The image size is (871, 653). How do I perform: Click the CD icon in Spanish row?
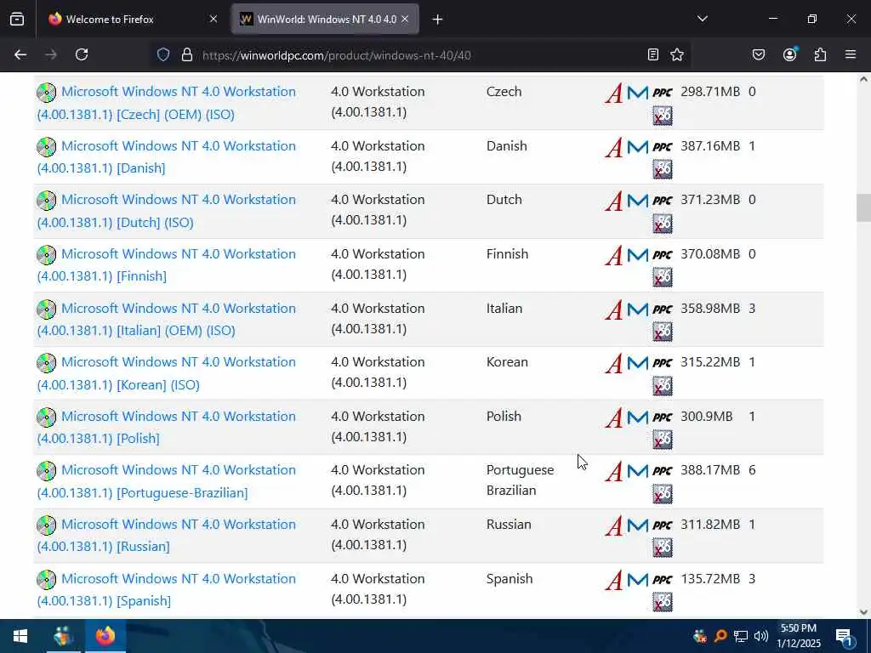(x=47, y=580)
